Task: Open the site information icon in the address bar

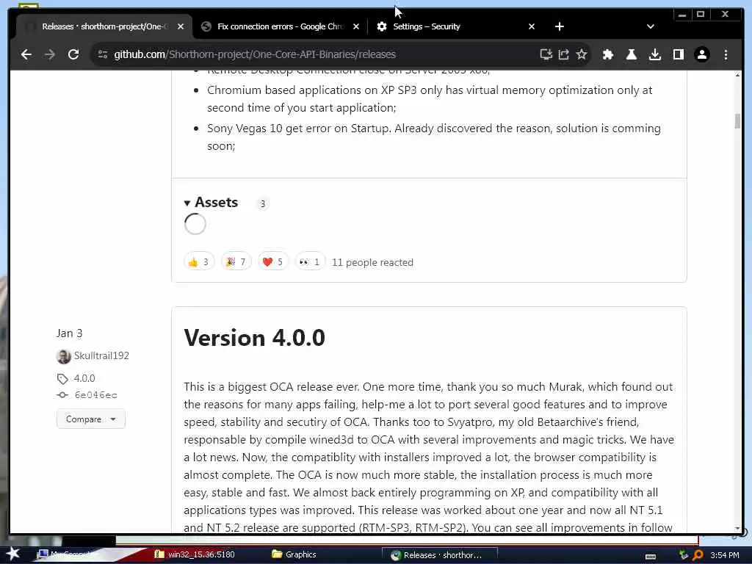Action: tap(103, 54)
